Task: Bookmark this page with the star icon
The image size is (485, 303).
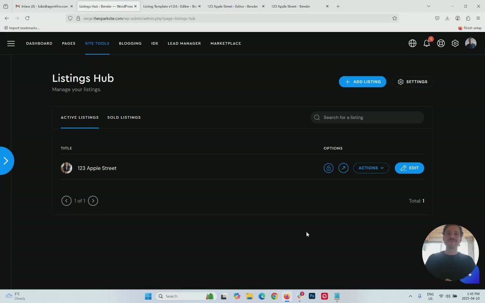Action: click(x=394, y=18)
